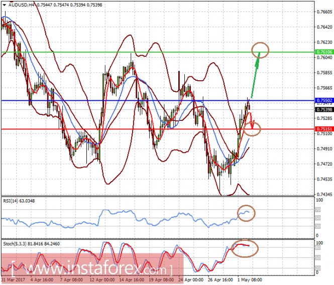Click the green upward arrow annotation
The width and height of the screenshot is (334, 285).
256,75
